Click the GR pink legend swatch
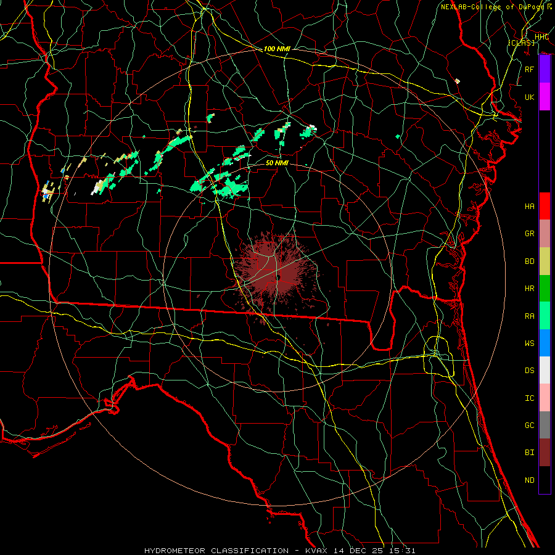Screen dimensions: 555x555 click(x=545, y=234)
